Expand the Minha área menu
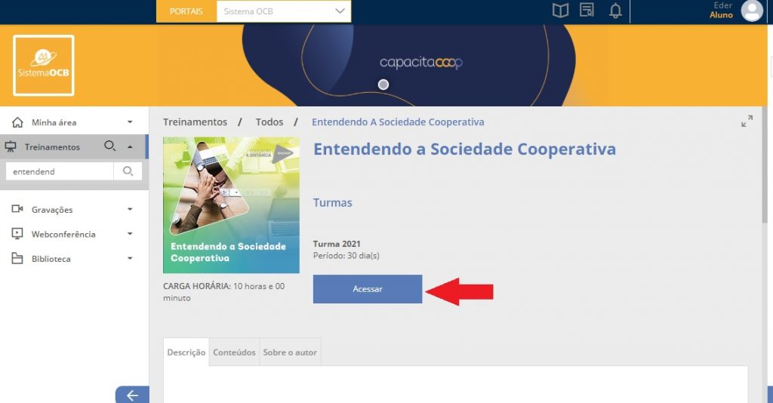 73,122
